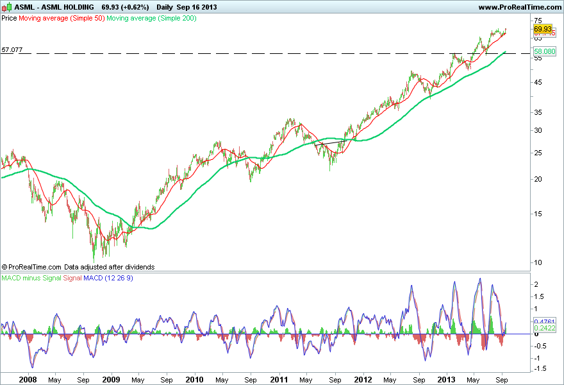Click the candlestick icon beside ASML title
564x385 pixels.
[x=7, y=7]
